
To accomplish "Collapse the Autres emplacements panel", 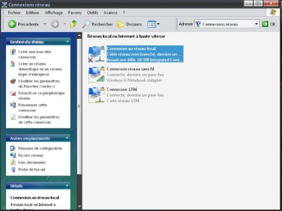I will 67,138.
